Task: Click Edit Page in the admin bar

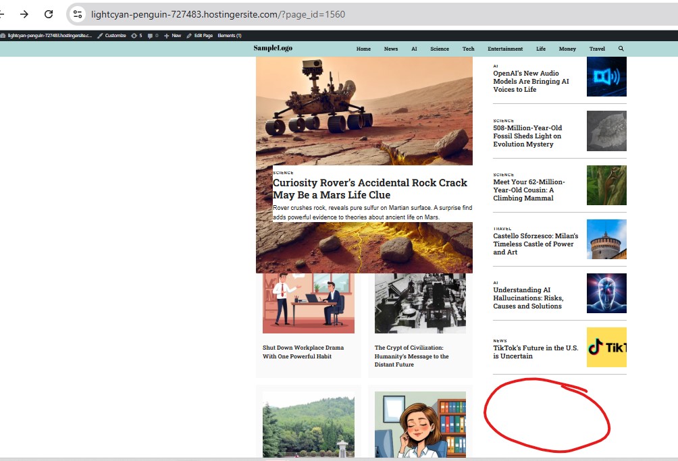Action: click(200, 36)
